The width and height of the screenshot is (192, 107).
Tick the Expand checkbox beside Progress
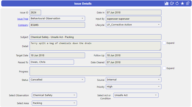164,68
